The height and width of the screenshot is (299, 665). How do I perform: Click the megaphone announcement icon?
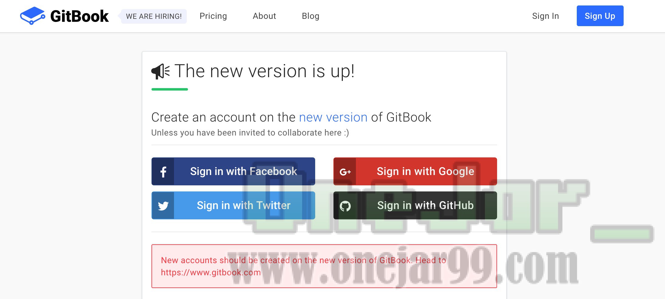click(x=160, y=72)
